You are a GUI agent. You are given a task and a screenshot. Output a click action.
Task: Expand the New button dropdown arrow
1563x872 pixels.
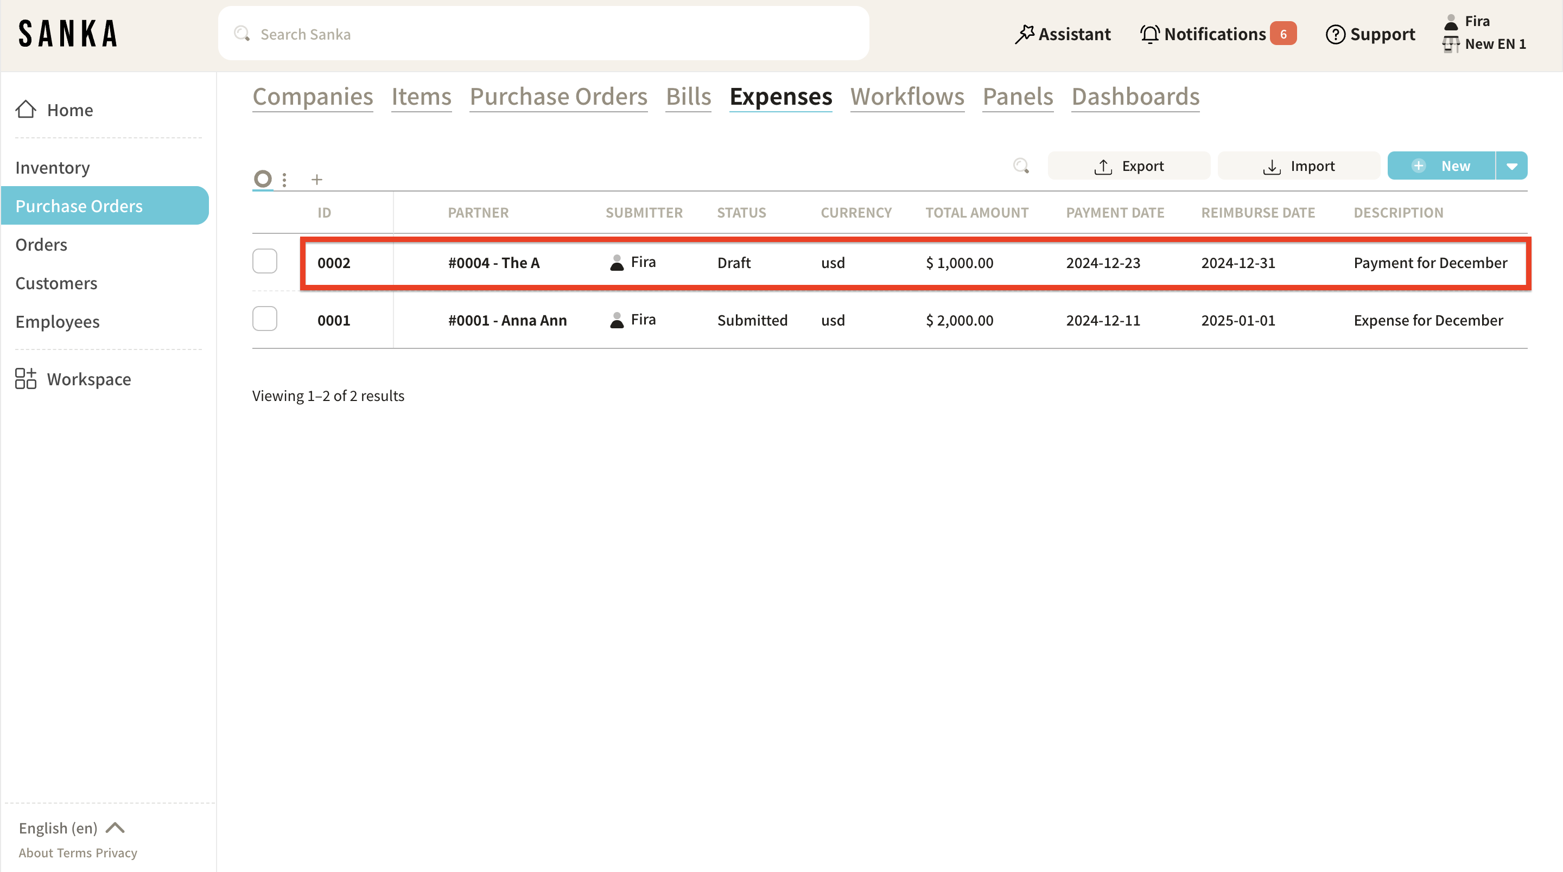pyautogui.click(x=1511, y=166)
